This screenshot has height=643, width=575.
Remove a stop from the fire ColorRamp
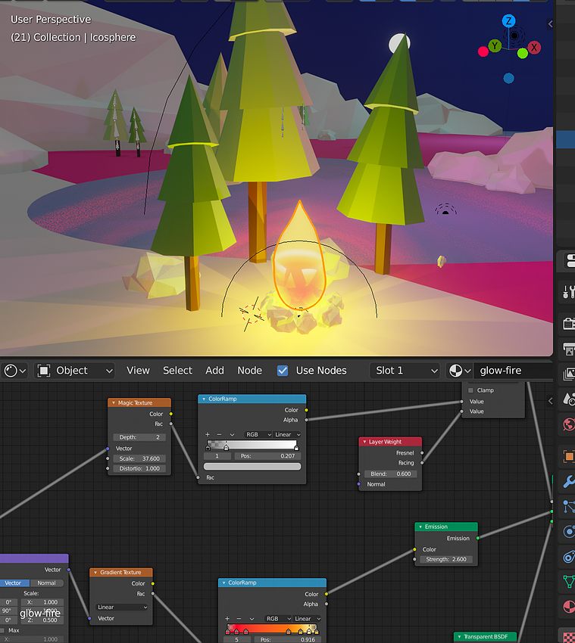pyautogui.click(x=239, y=618)
